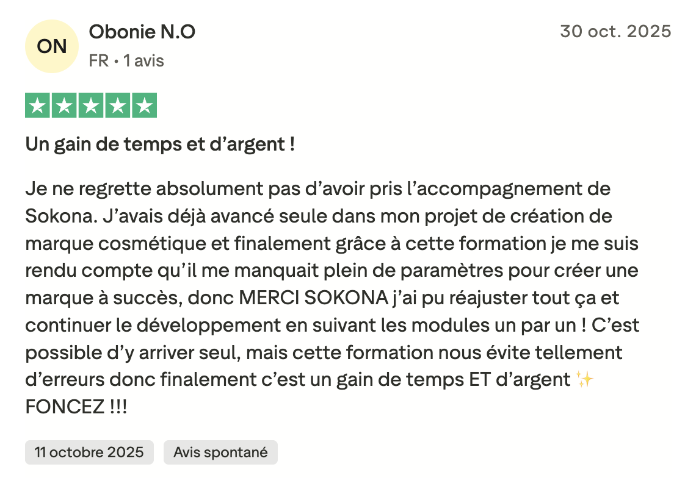Click the fourth rating star
The height and width of the screenshot is (478, 696).
117,105
